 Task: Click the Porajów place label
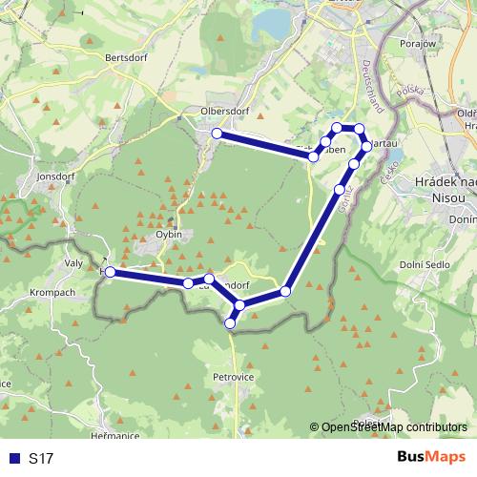pos(418,44)
